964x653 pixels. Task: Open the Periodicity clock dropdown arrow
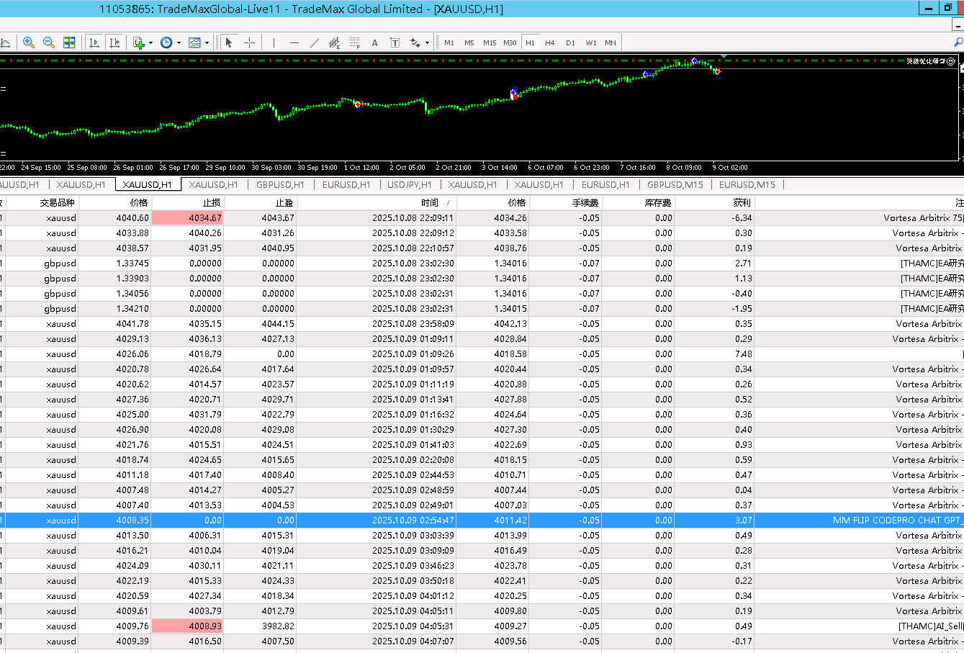click(x=178, y=42)
